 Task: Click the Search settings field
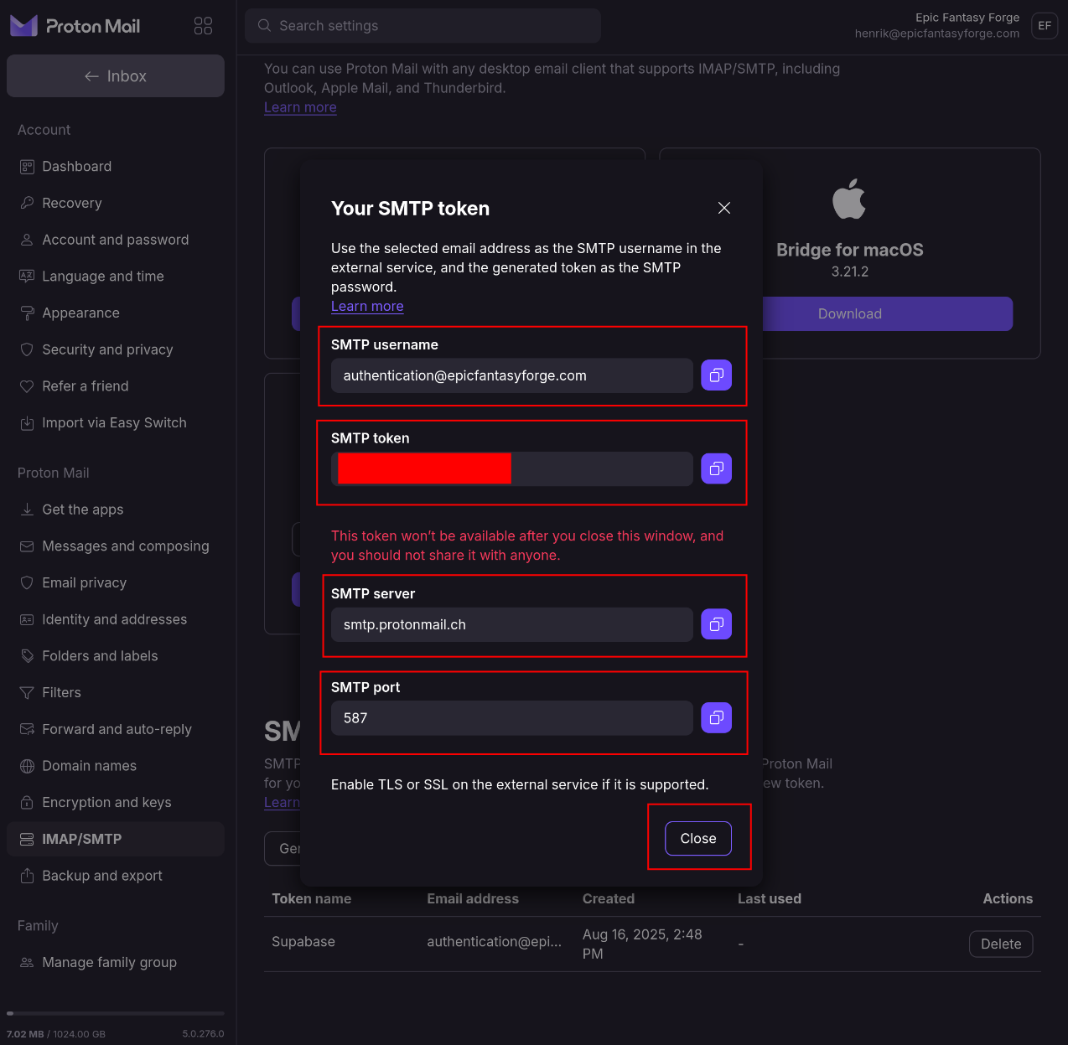pyautogui.click(x=423, y=26)
